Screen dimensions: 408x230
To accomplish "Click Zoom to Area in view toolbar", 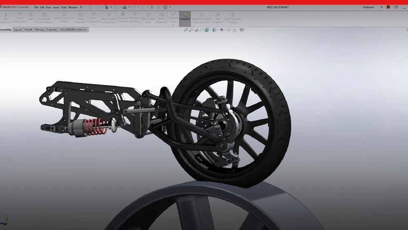I will click(x=191, y=30).
